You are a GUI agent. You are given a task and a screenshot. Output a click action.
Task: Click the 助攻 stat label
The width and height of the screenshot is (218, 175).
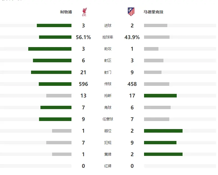pyautogui.click(x=108, y=49)
